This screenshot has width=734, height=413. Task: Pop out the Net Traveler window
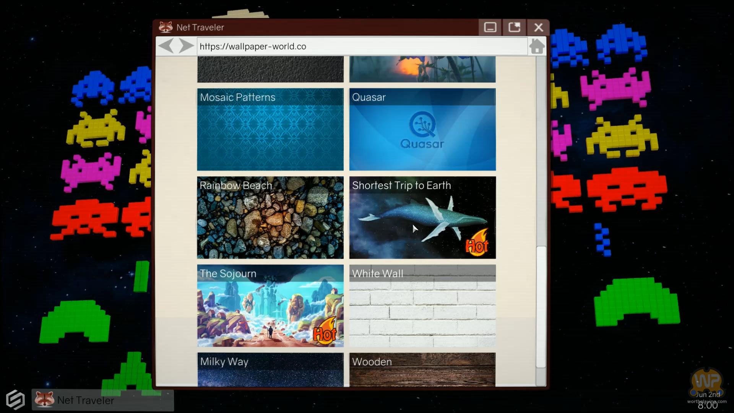(514, 28)
